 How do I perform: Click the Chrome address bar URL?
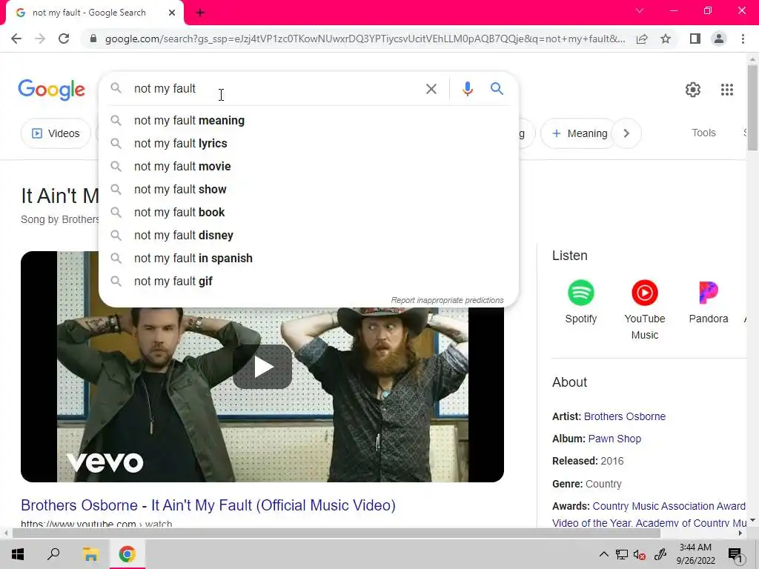[364, 39]
